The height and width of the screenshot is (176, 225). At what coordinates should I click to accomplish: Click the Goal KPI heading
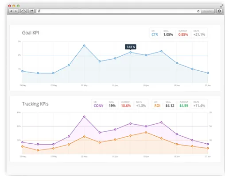click(31, 33)
